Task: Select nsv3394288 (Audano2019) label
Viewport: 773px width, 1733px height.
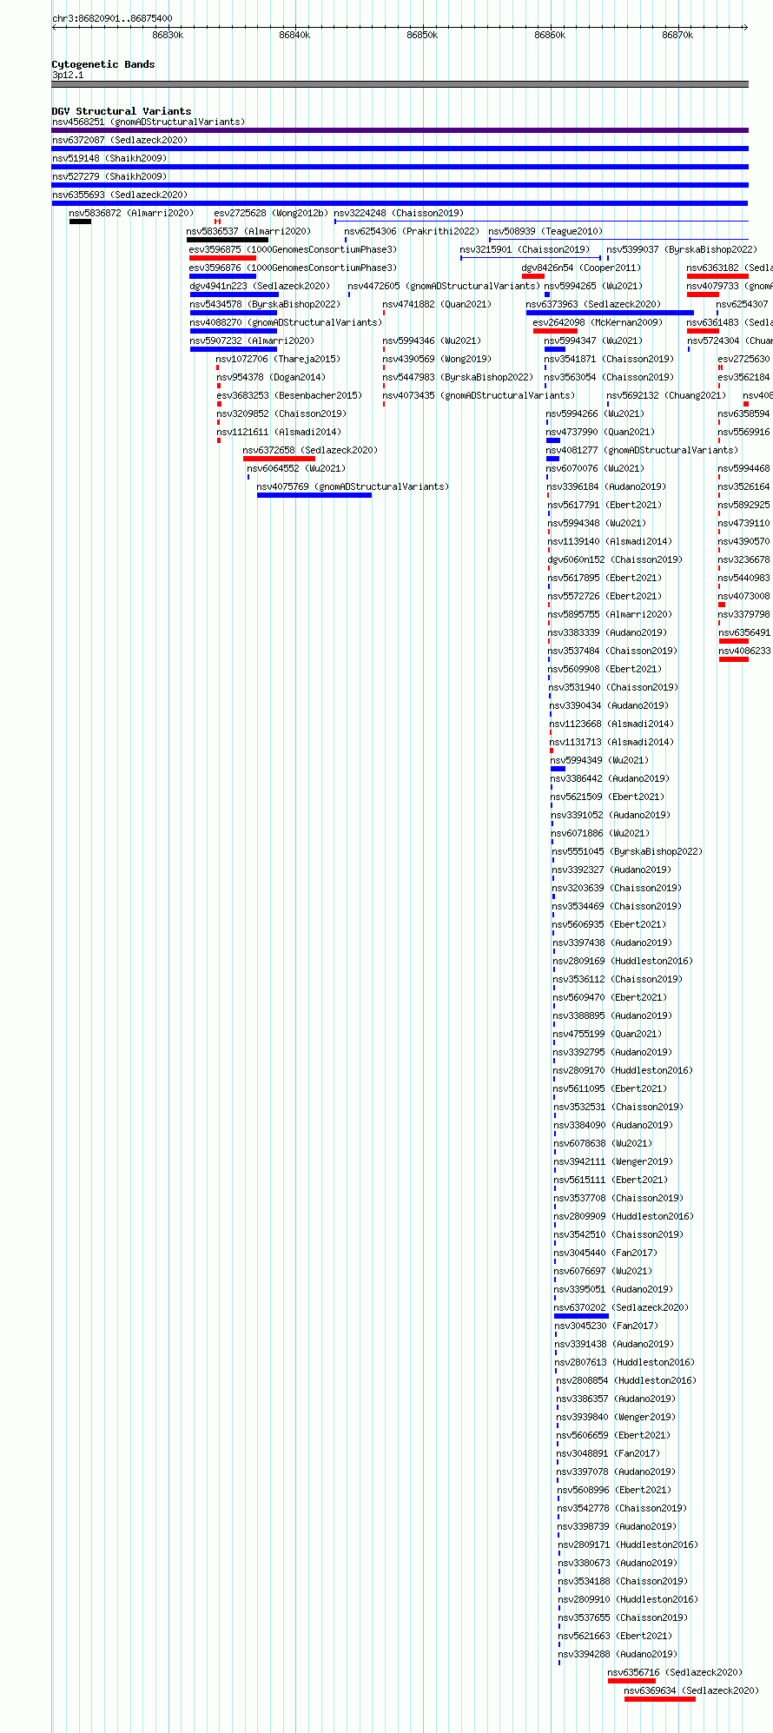Action: [618, 1654]
